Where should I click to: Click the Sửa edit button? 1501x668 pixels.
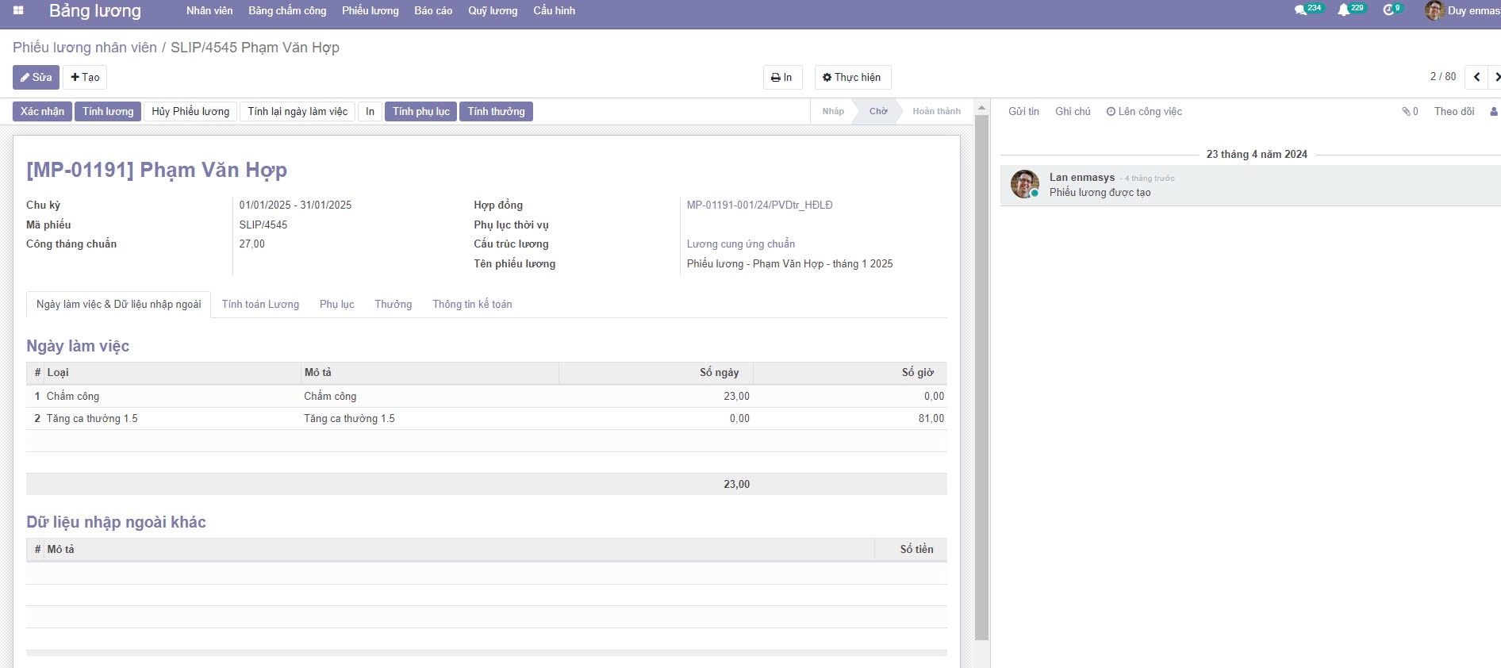[x=36, y=77]
